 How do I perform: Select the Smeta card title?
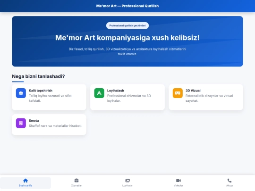(34, 121)
